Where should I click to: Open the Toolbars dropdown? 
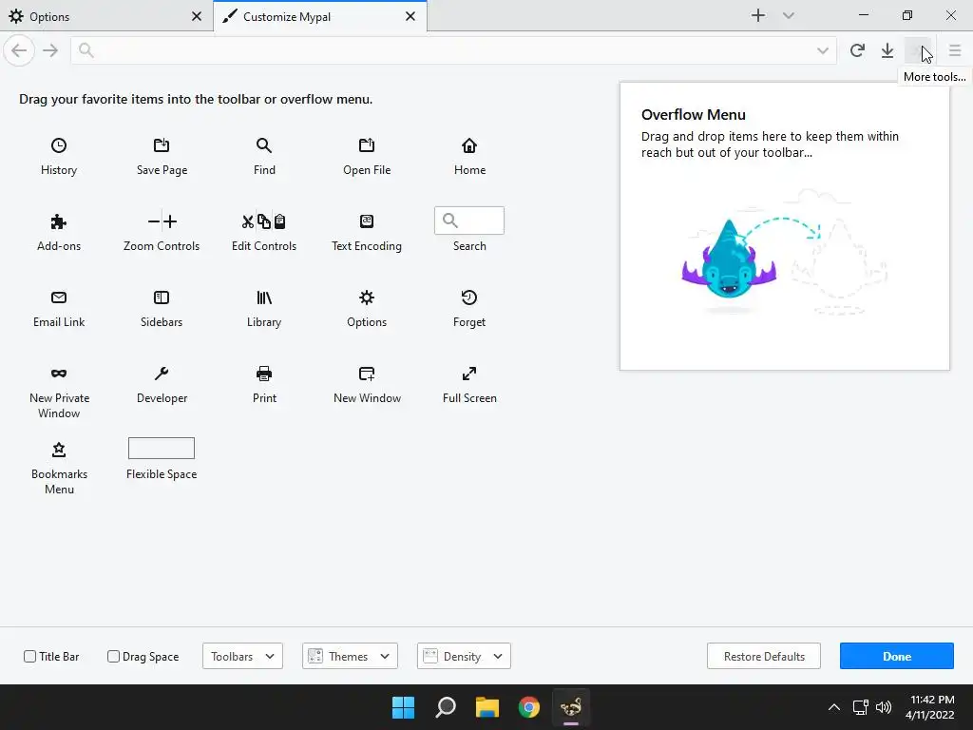click(x=242, y=656)
